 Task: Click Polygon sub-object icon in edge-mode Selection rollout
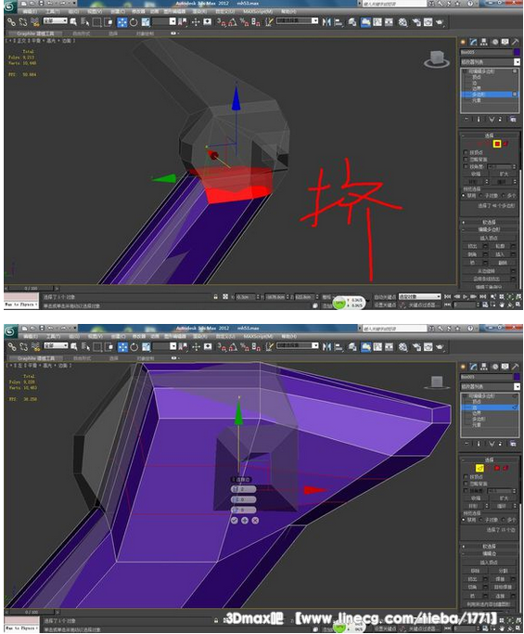pyautogui.click(x=497, y=468)
